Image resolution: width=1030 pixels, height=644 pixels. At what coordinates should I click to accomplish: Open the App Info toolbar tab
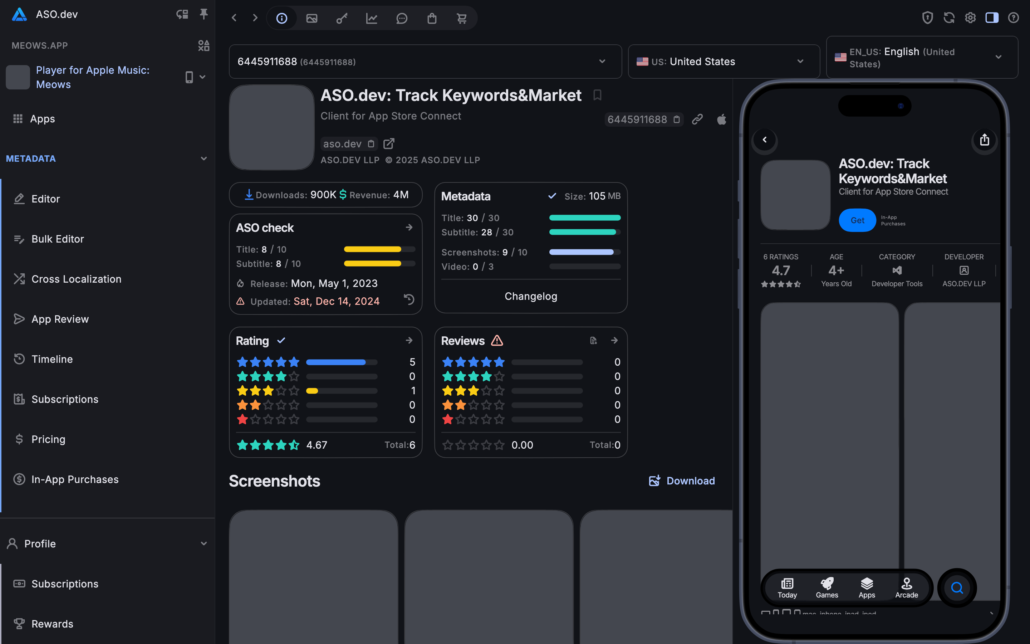point(281,18)
